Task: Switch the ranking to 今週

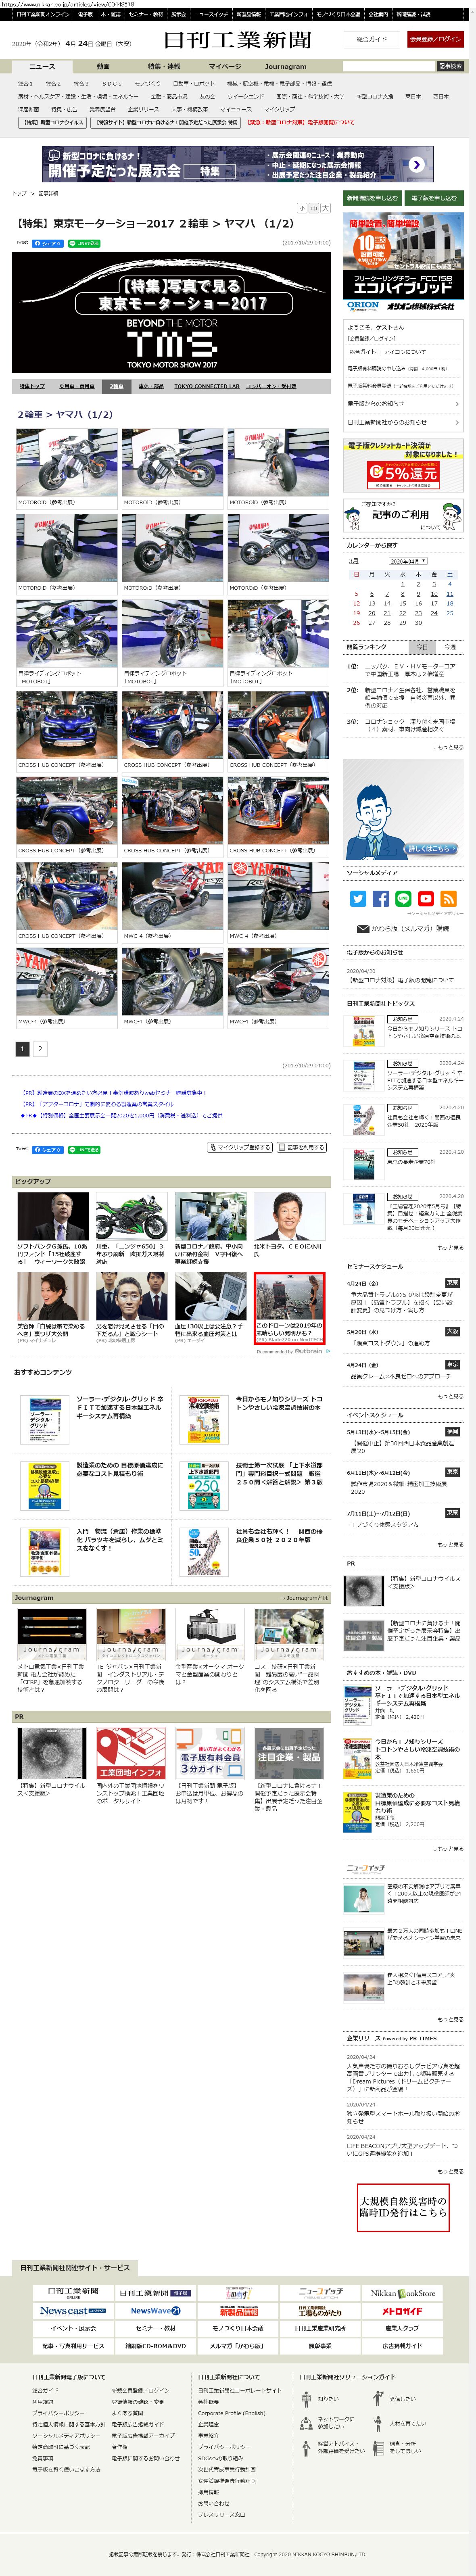Action: pos(449,647)
